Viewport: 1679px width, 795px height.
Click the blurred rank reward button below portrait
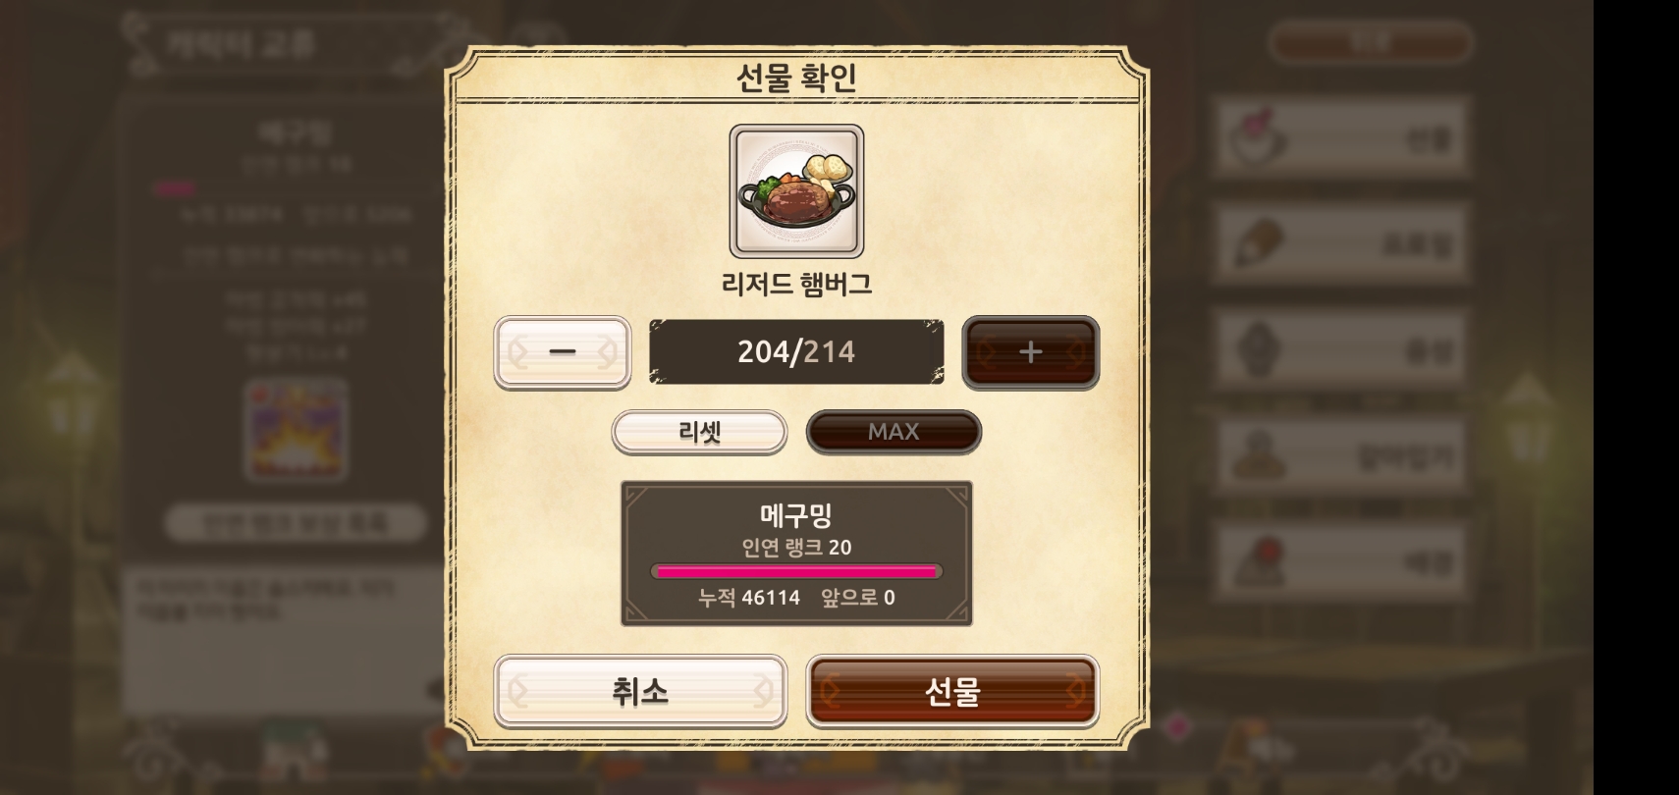(295, 522)
